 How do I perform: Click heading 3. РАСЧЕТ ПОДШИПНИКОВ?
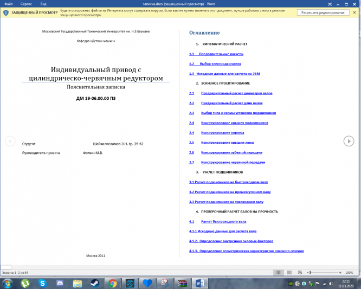[x=220, y=172]
